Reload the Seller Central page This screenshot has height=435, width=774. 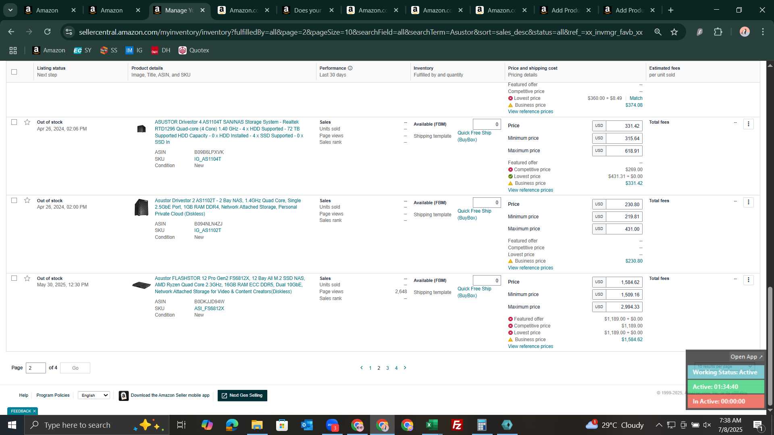(x=47, y=32)
